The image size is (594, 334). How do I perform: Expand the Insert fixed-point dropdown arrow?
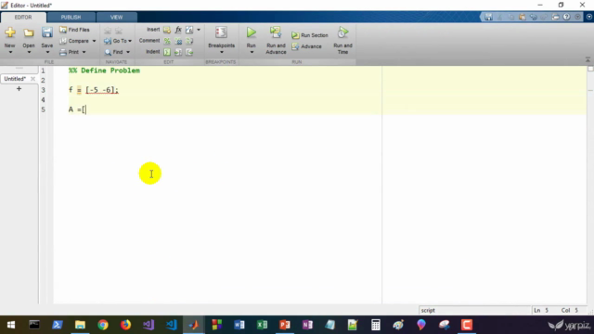(199, 30)
